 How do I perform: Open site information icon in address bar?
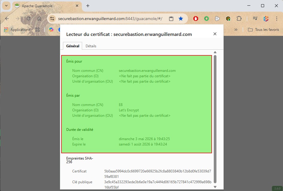52,19
